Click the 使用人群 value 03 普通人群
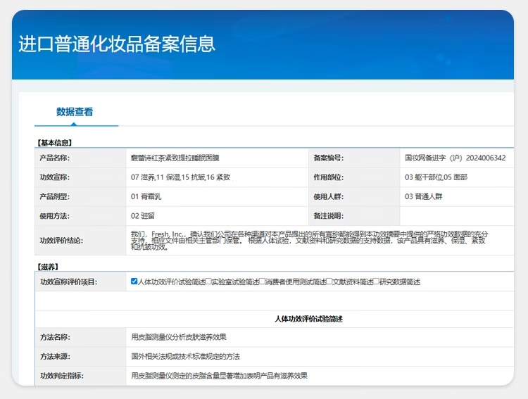 click(x=426, y=197)
